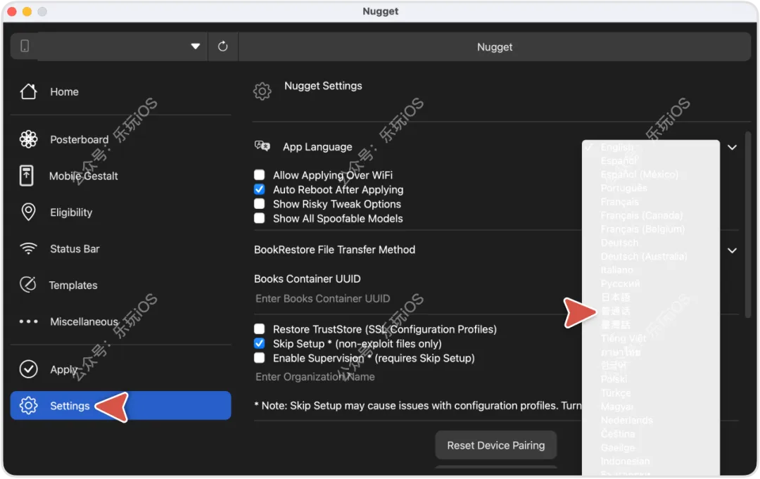Open Mobile Gestalt page label
The width and height of the screenshot is (760, 479).
click(x=83, y=177)
